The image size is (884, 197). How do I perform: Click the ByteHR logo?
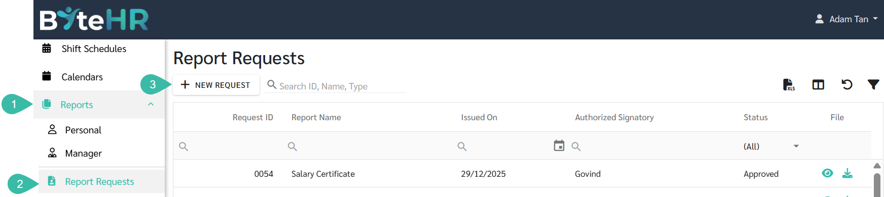click(94, 20)
